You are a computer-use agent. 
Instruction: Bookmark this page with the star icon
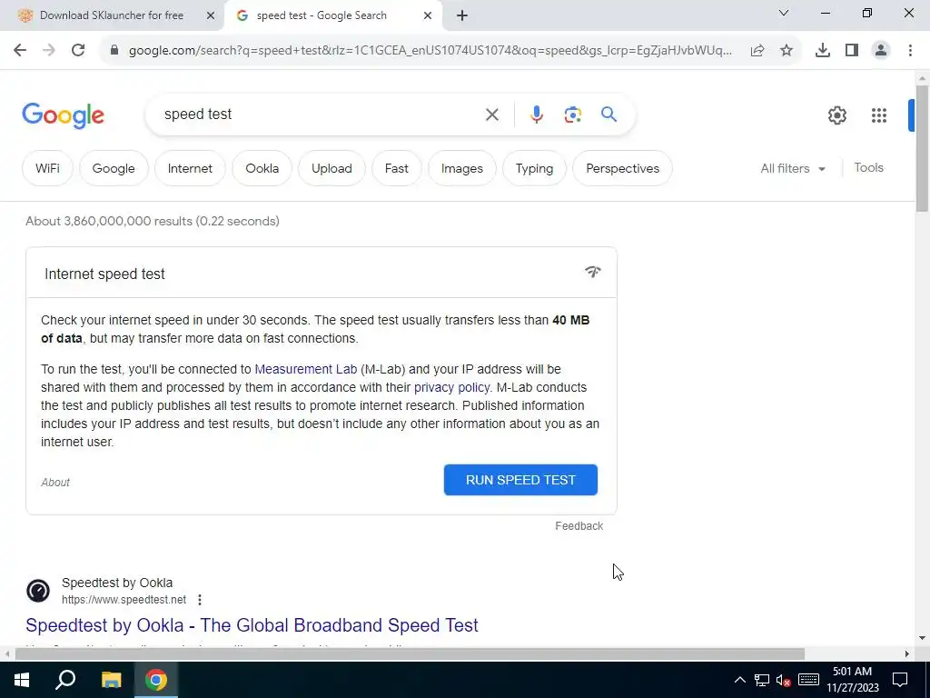point(787,51)
